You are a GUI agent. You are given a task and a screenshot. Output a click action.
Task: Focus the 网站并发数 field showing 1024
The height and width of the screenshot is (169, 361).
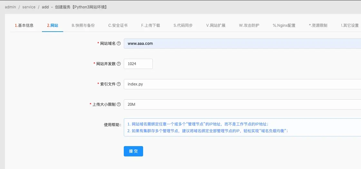coord(138,64)
